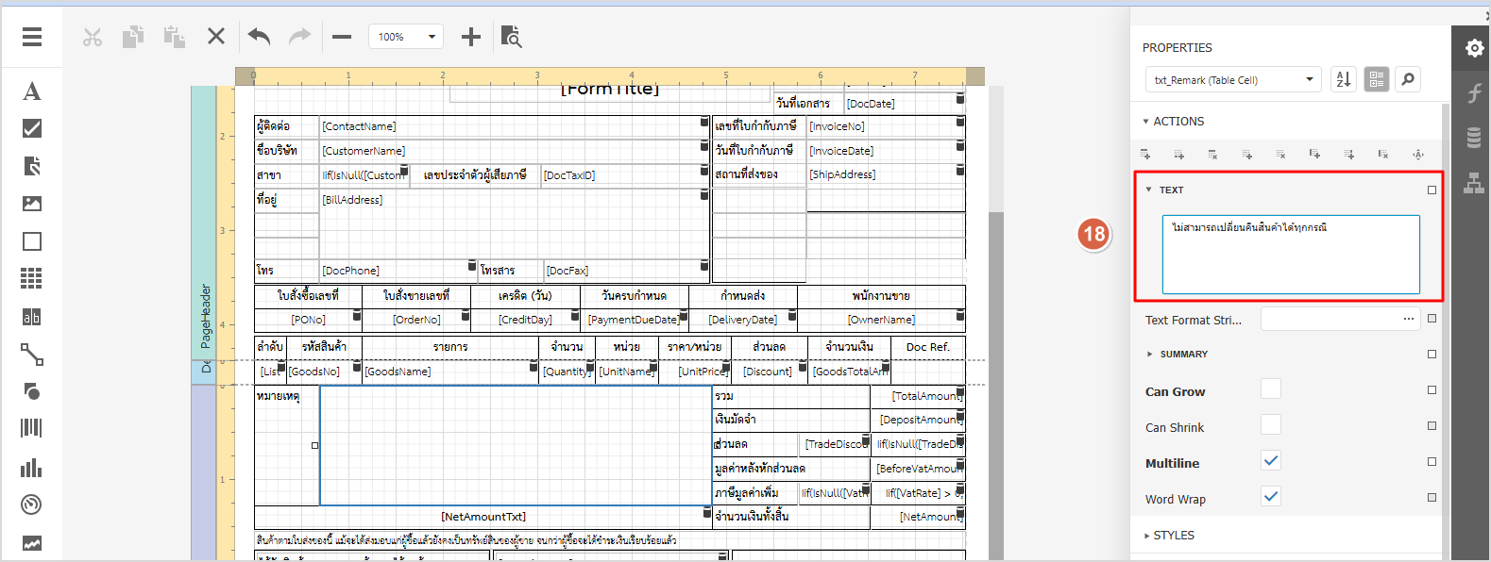Click the Text property input box
The width and height of the screenshot is (1491, 562).
pyautogui.click(x=1290, y=255)
